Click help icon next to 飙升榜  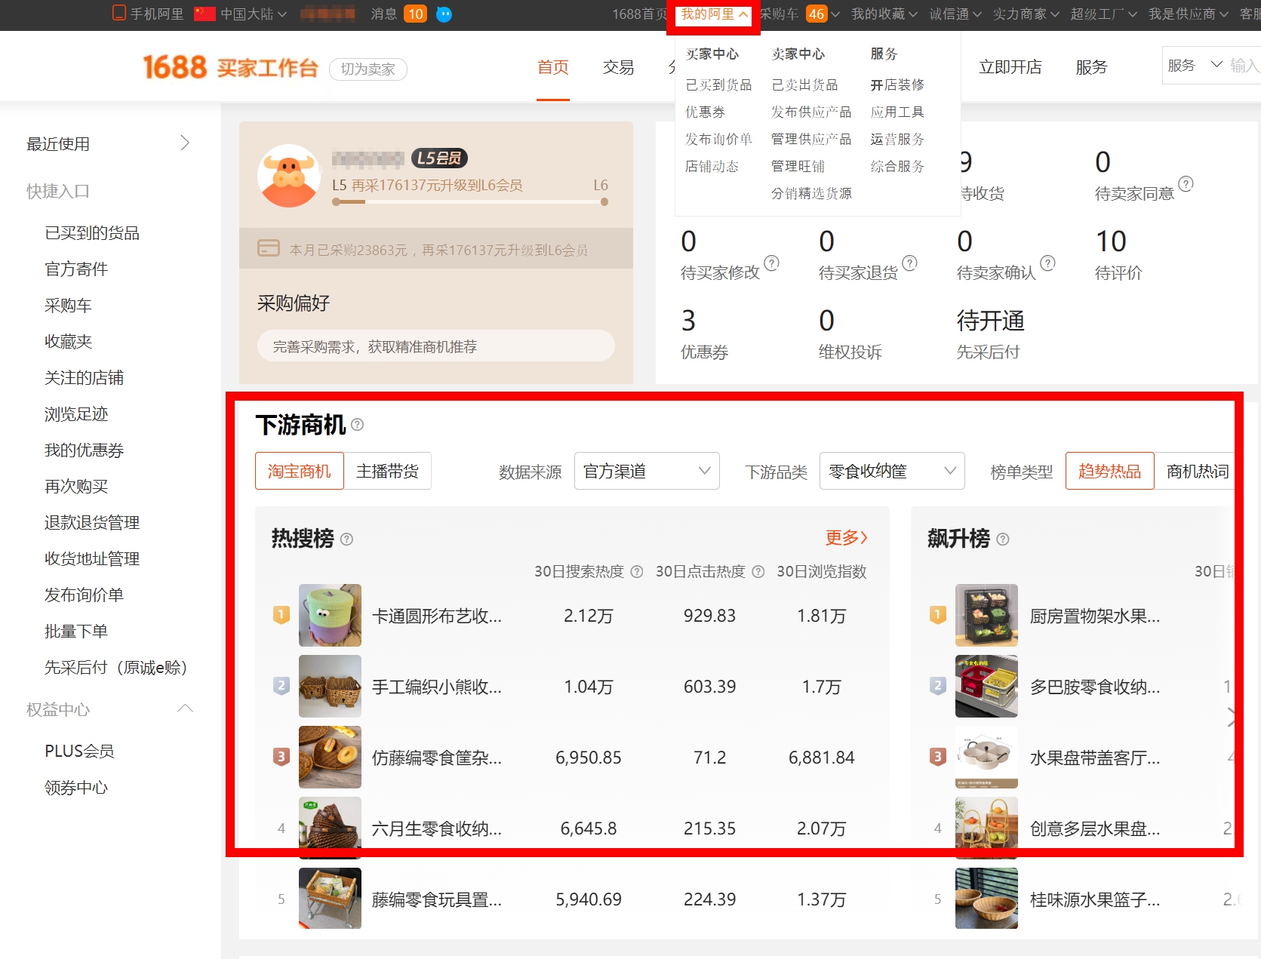point(1003,539)
